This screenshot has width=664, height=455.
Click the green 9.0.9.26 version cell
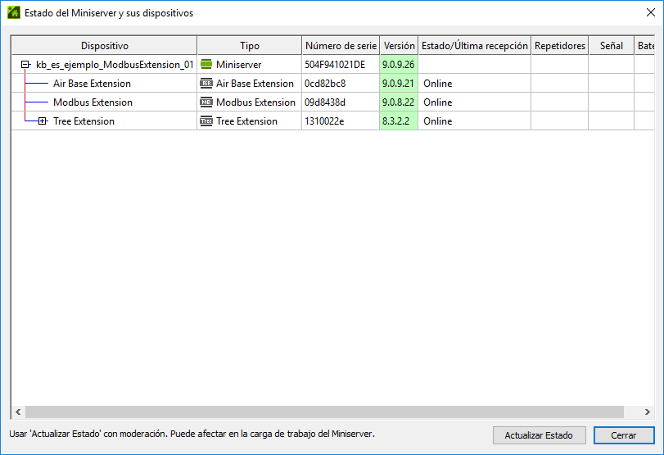point(399,65)
